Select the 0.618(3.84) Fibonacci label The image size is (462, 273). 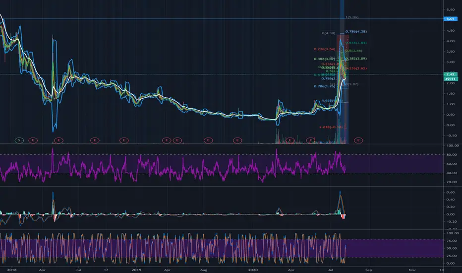(x=356, y=43)
